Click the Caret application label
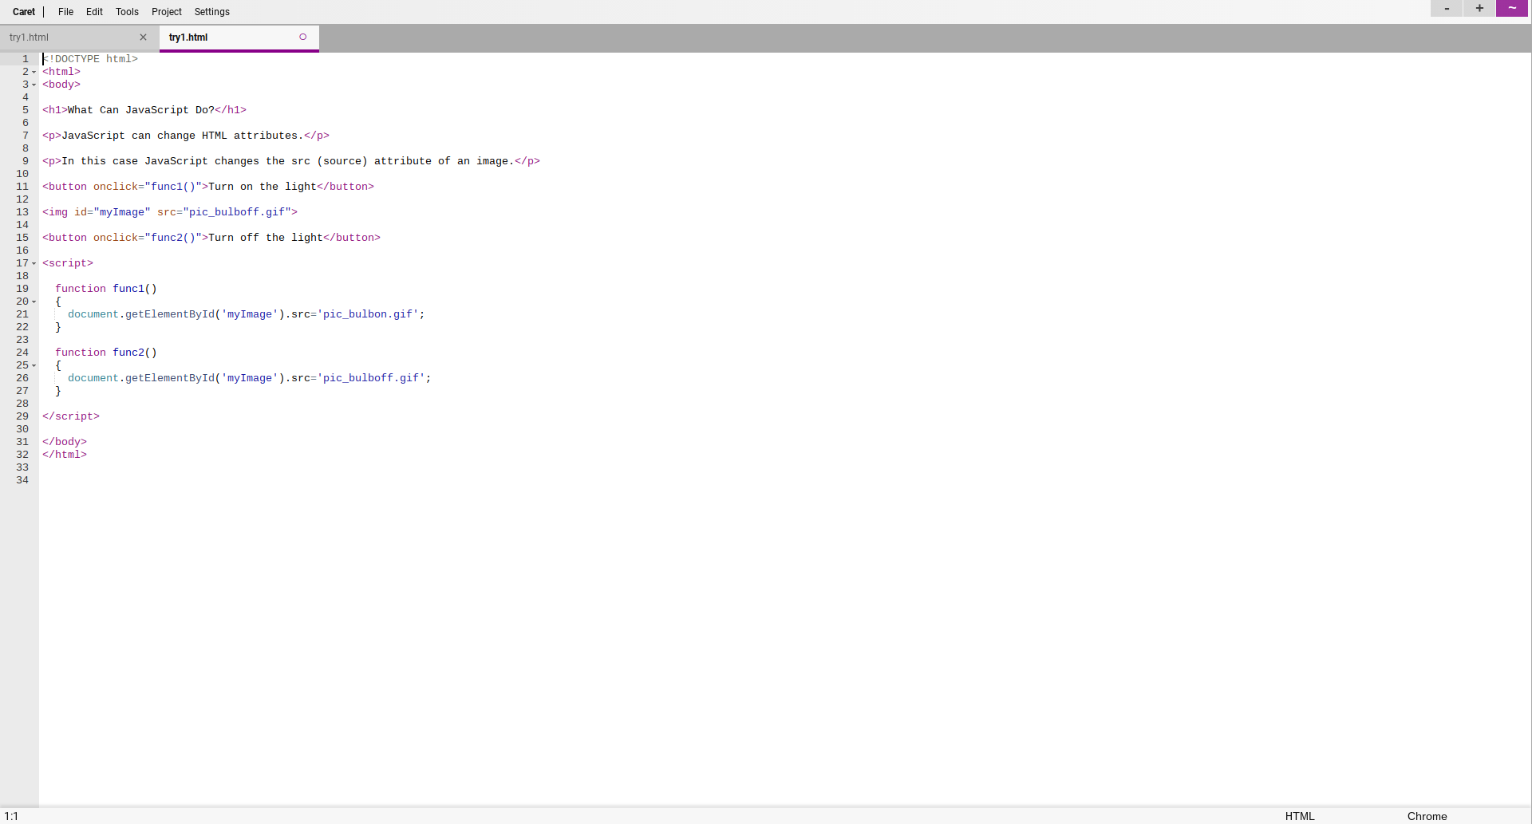1532x824 pixels. [x=24, y=12]
